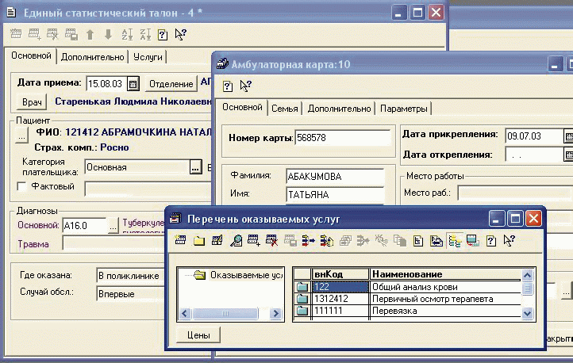Viewport: 573px width, 363px height.
Task: Click the new folder icon in services toolbar
Action: point(198,240)
